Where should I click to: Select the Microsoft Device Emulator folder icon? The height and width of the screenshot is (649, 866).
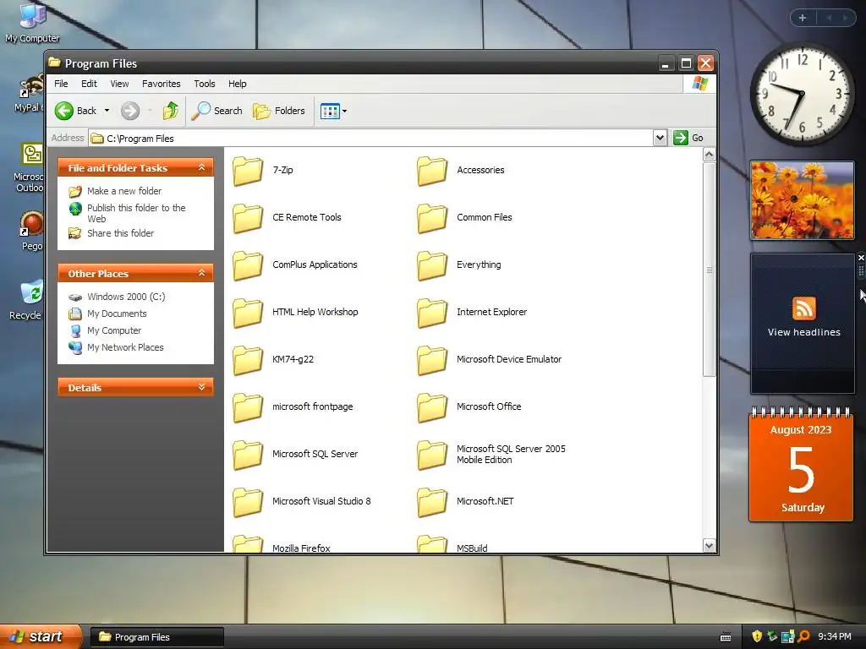pyautogui.click(x=432, y=360)
